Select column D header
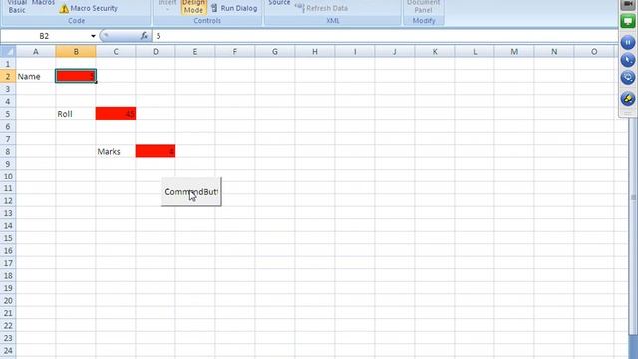This screenshot has height=359, width=638. pyautogui.click(x=156, y=52)
